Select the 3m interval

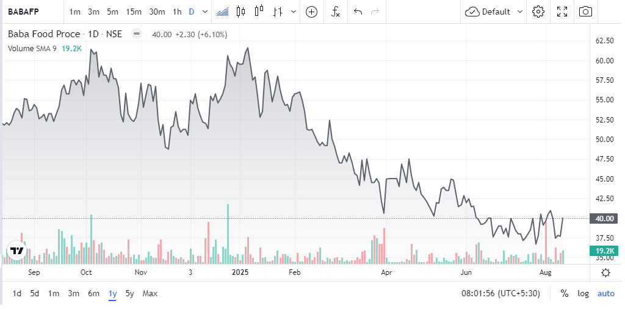point(93,12)
